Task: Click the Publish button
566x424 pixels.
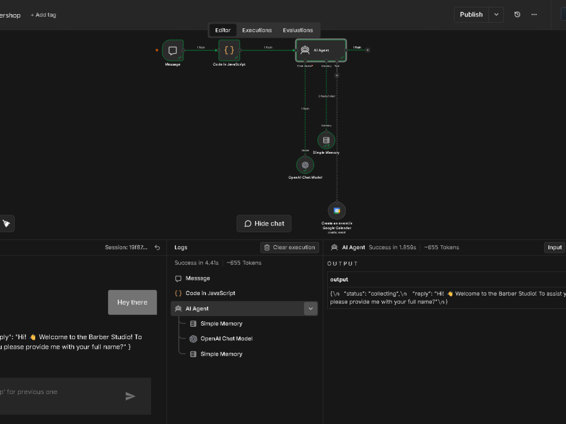Action: (x=471, y=15)
